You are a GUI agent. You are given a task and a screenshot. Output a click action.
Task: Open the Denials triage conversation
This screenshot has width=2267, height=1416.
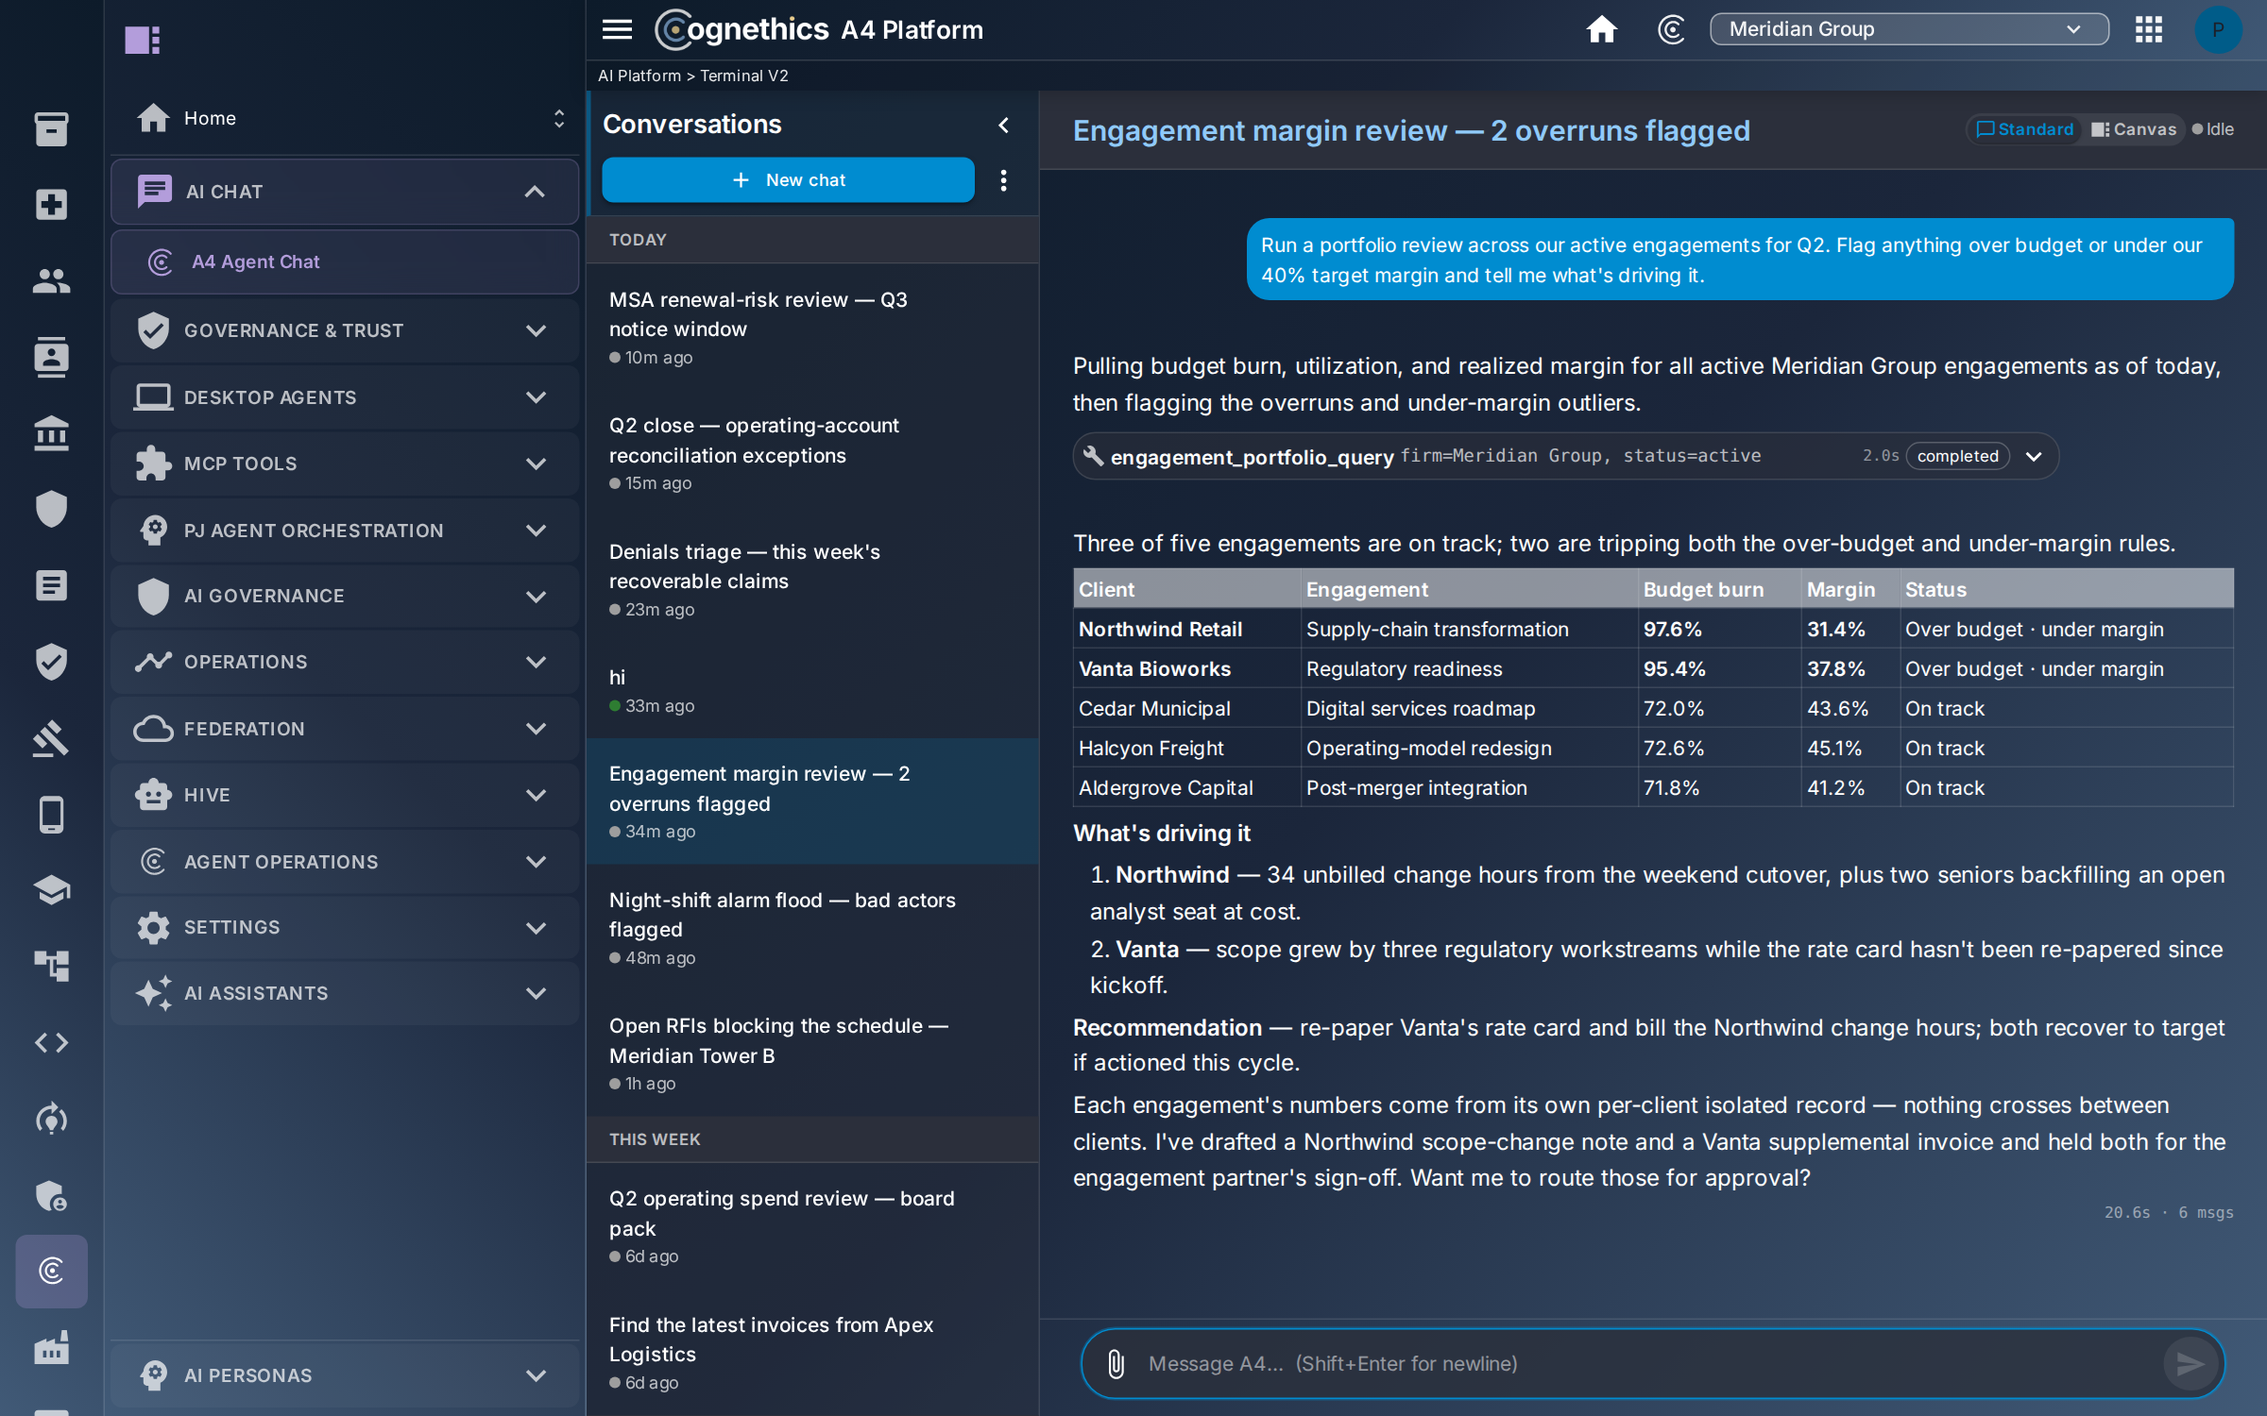pos(812,579)
